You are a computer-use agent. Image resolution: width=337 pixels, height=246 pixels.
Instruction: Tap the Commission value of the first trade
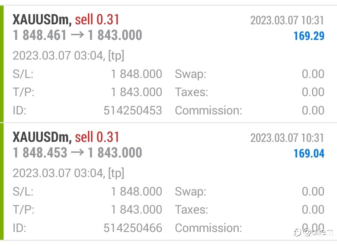click(x=313, y=110)
